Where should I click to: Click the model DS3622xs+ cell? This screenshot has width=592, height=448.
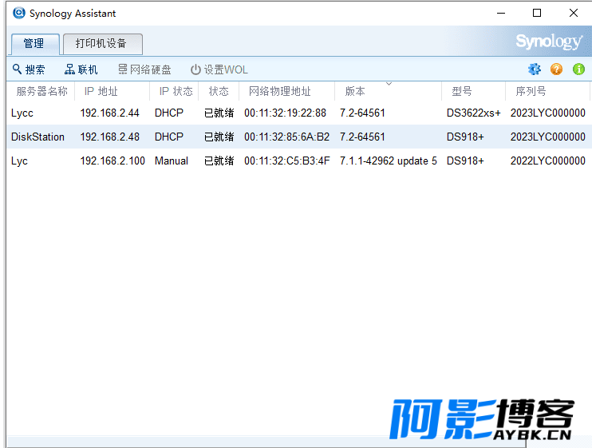pyautogui.click(x=473, y=113)
